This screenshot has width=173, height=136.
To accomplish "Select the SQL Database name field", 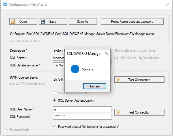I will click(x=58, y=65).
